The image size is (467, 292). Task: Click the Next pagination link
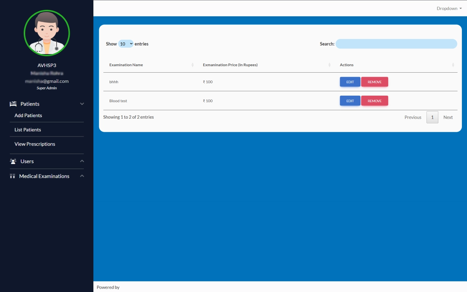pos(448,118)
